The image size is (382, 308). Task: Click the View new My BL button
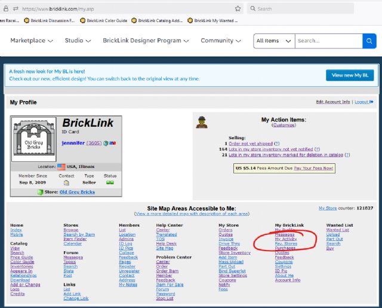tap(350, 75)
